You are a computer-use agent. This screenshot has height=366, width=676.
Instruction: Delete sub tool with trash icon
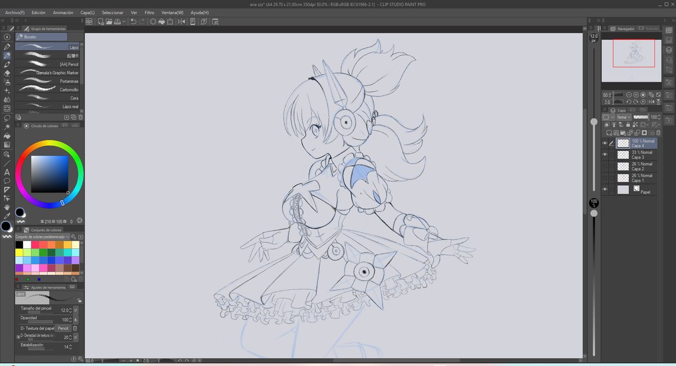pos(81,117)
